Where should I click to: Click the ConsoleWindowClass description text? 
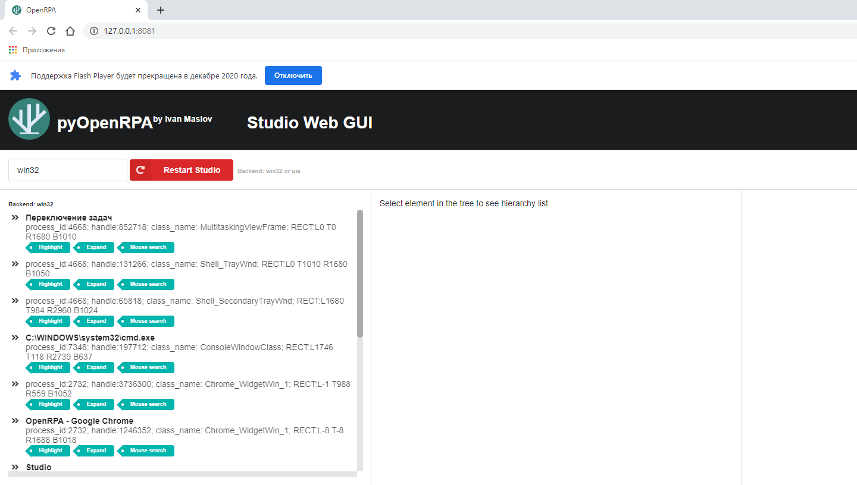click(179, 352)
